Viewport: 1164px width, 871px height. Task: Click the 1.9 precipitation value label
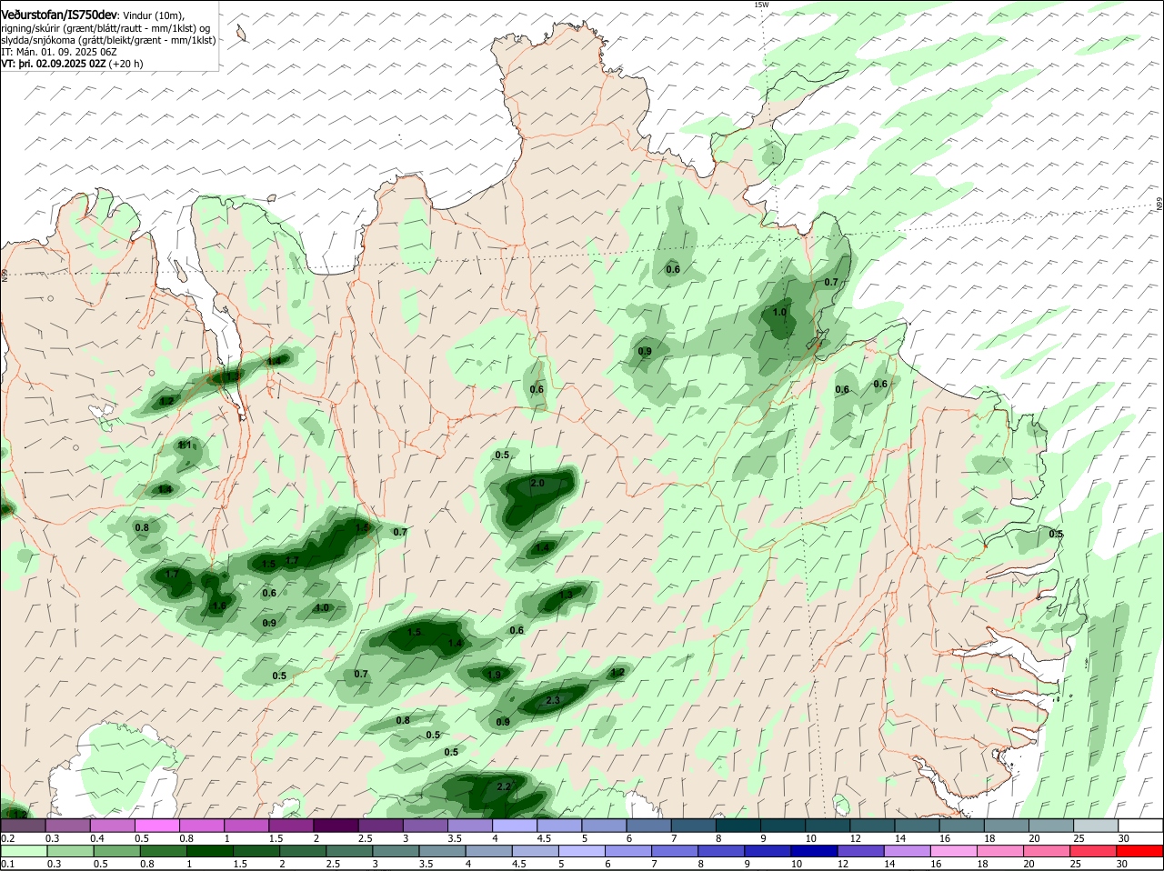[494, 675]
